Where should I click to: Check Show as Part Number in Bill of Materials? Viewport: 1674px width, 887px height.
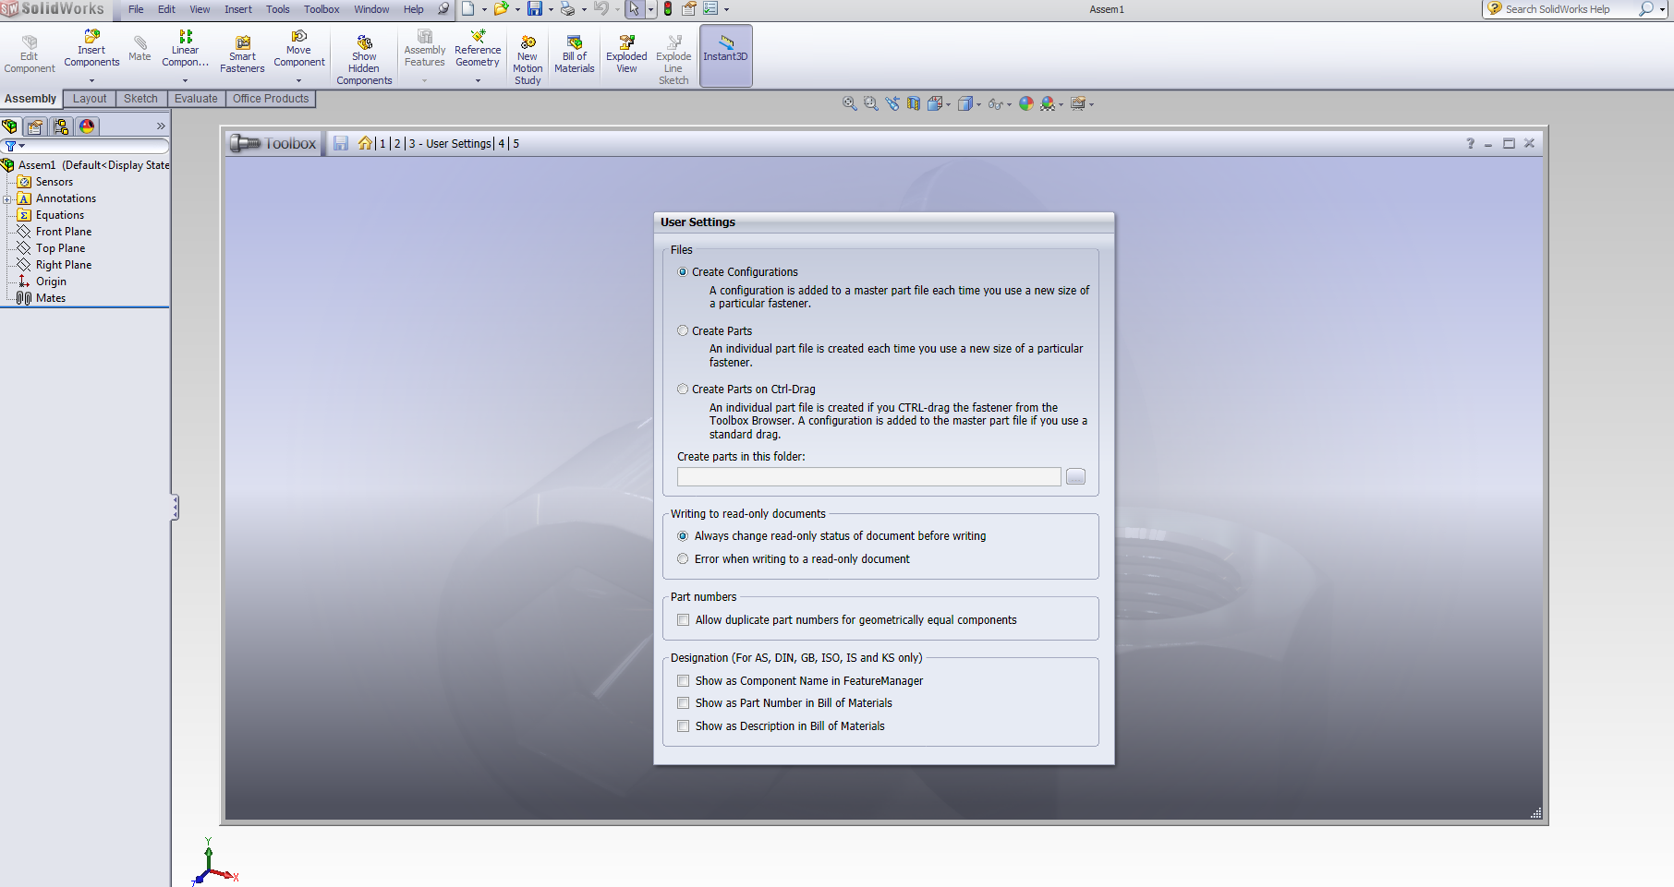click(x=684, y=703)
